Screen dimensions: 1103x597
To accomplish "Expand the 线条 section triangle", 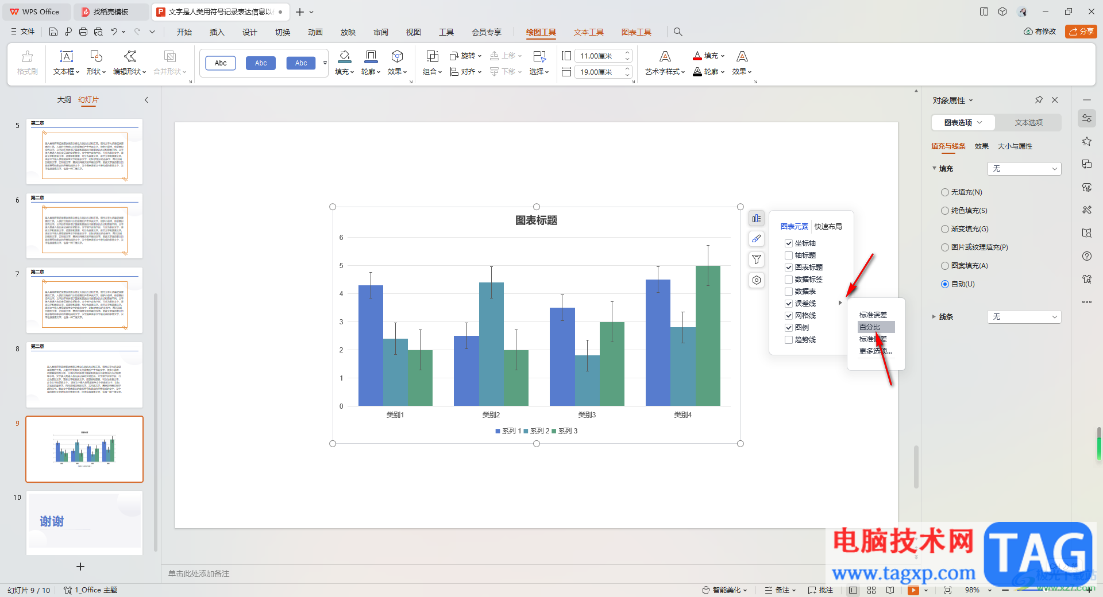I will [934, 317].
